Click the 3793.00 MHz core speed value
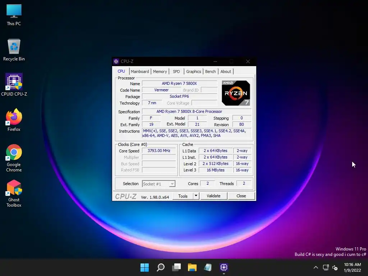This screenshot has height=276, width=368. [159, 151]
